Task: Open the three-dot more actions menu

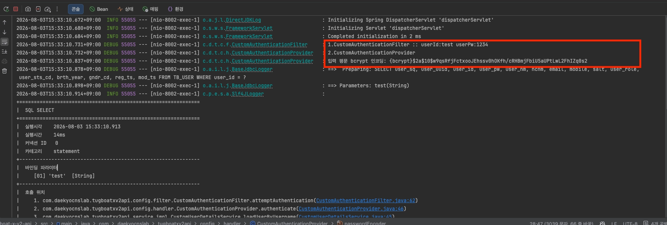Action: [57, 9]
